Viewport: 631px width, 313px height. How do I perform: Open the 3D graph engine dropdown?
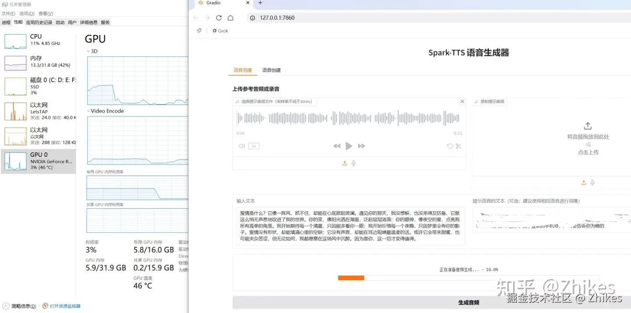tap(92, 51)
